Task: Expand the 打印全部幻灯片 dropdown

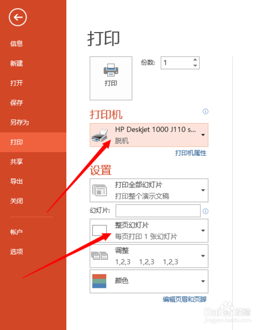Action: point(149,190)
